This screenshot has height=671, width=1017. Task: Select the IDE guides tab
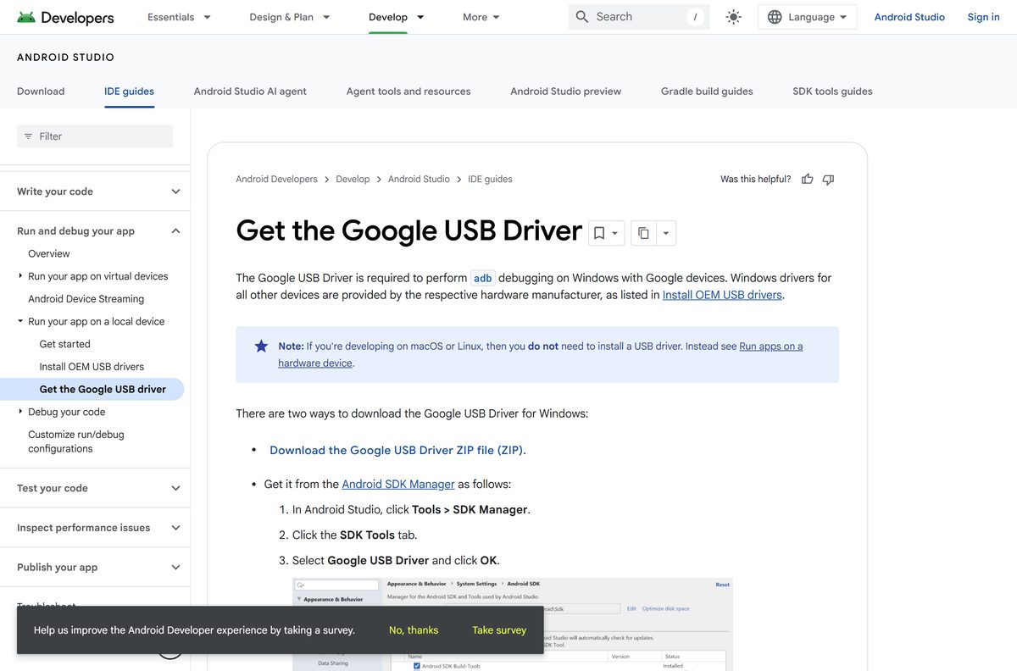(x=129, y=91)
